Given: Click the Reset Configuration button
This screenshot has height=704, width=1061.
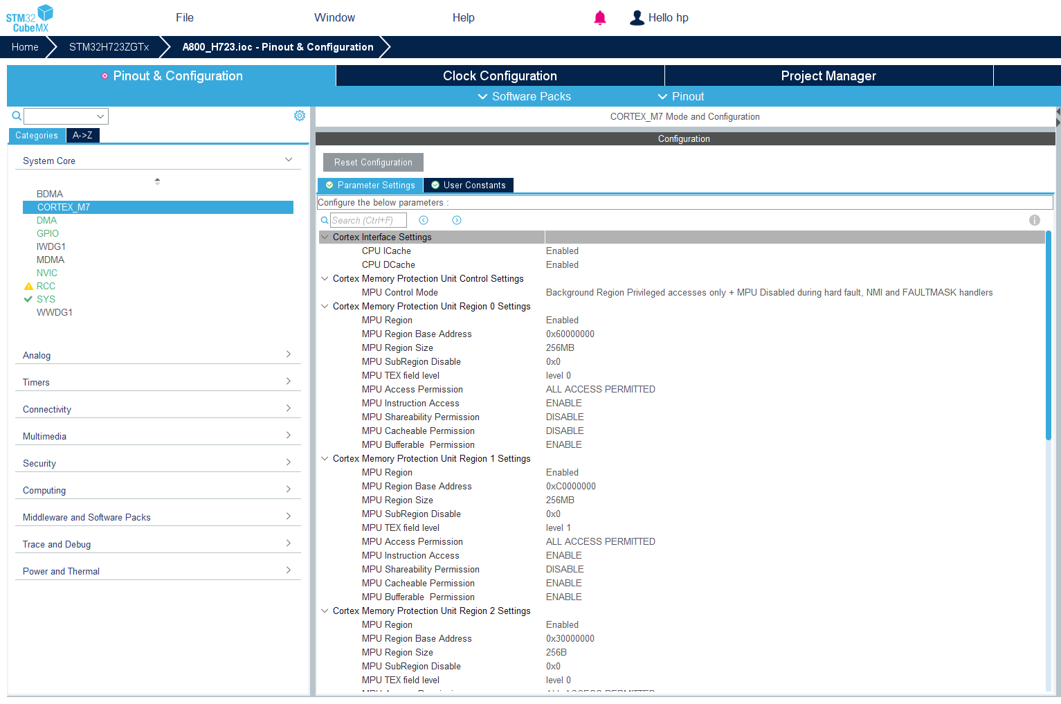Looking at the screenshot, I should (373, 162).
